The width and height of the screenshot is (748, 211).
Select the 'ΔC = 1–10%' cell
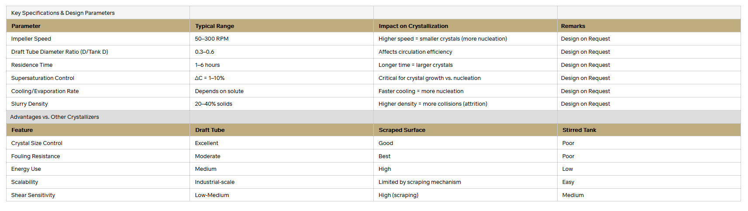(210, 78)
